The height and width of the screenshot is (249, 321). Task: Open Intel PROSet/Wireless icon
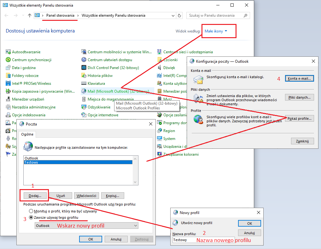pos(8,84)
